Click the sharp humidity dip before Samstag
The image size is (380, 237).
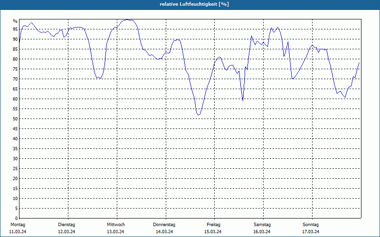(243, 100)
